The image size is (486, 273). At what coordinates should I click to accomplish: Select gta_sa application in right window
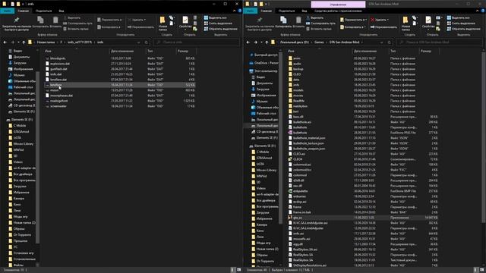pyautogui.click(x=297, y=218)
